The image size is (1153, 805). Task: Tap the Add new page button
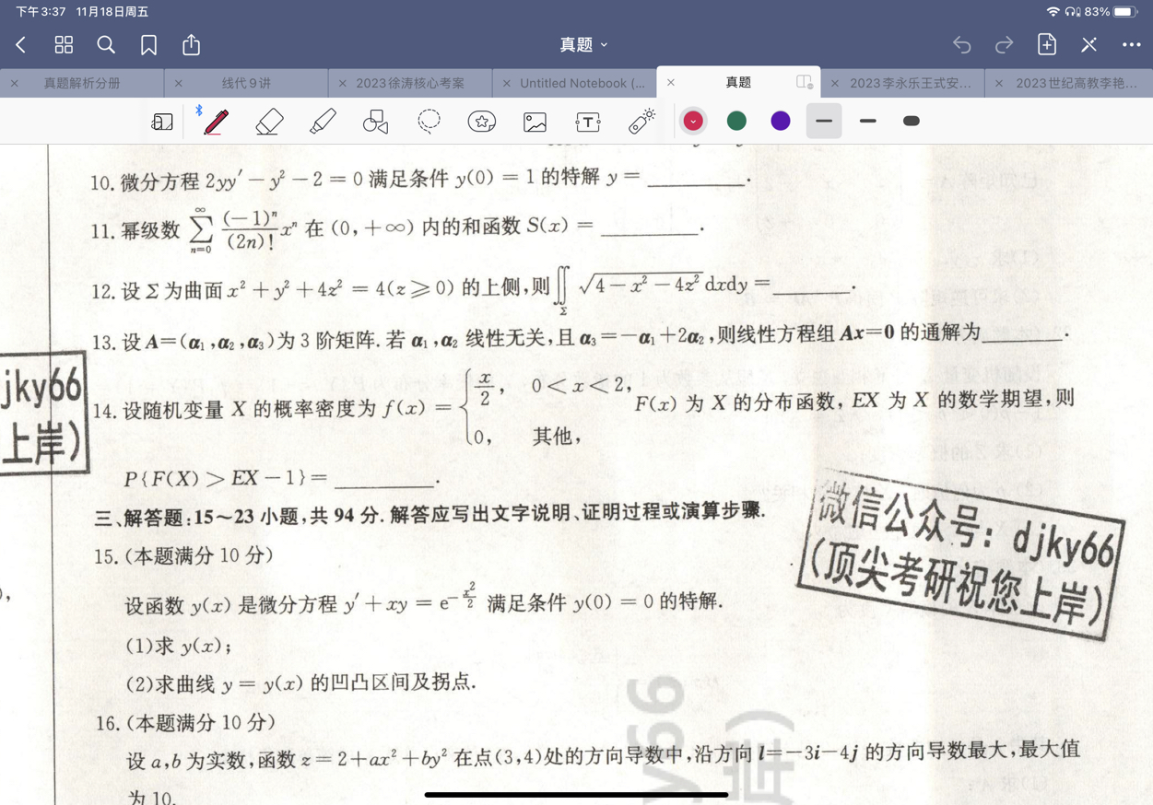point(1046,44)
